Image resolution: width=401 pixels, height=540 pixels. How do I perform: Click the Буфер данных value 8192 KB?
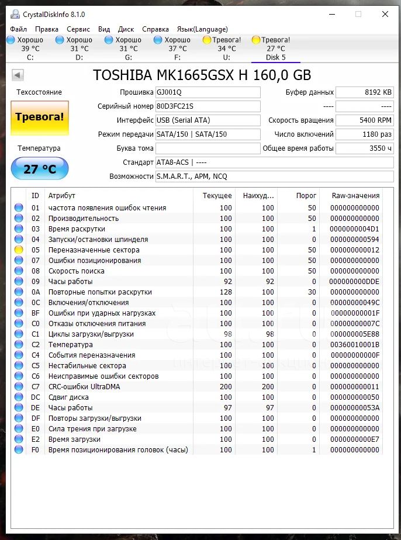(x=365, y=92)
